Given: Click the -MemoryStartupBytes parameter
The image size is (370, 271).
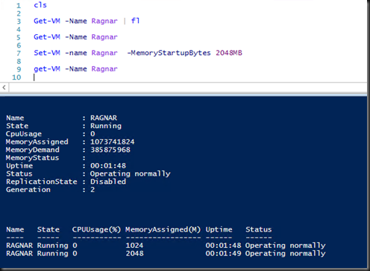Looking at the screenshot, I should click(169, 53).
